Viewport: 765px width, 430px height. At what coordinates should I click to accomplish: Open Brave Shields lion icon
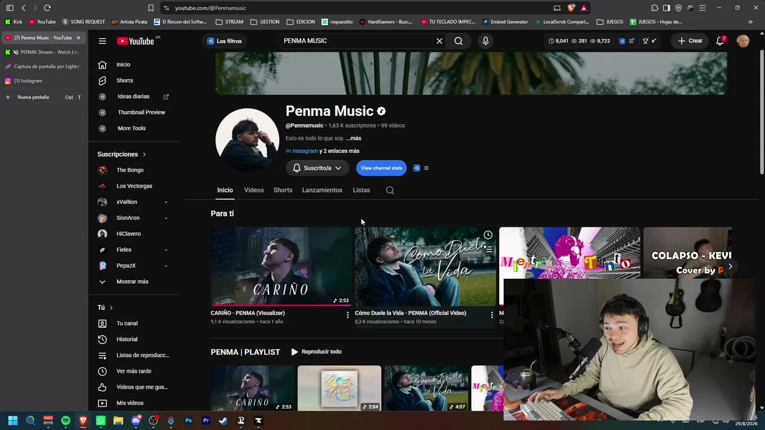point(571,8)
